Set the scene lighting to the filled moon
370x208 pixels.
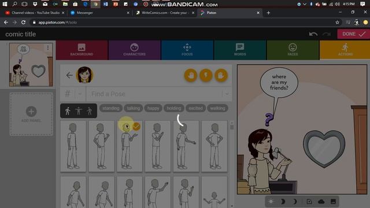(283, 202)
